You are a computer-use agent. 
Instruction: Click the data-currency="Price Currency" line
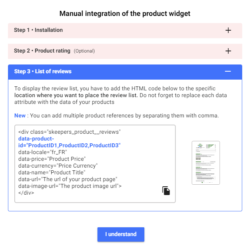(x=58, y=166)
